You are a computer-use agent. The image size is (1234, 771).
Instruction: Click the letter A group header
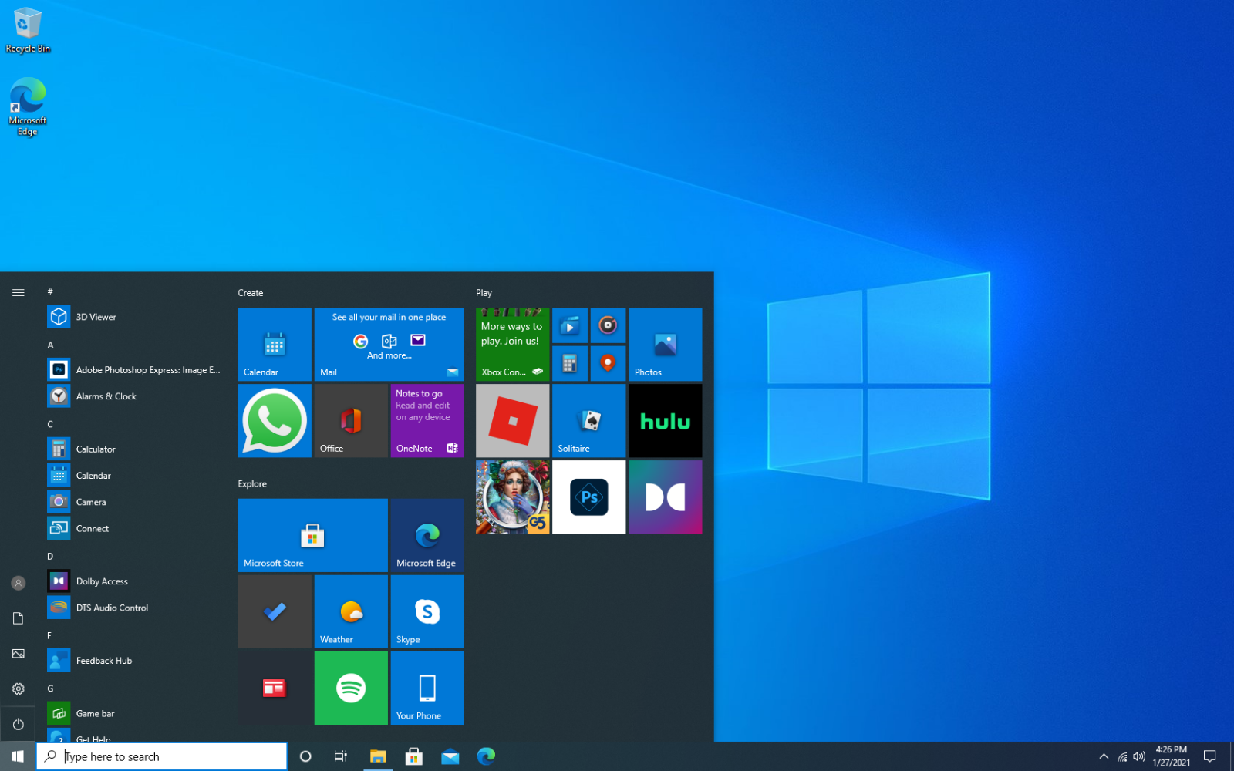(51, 345)
